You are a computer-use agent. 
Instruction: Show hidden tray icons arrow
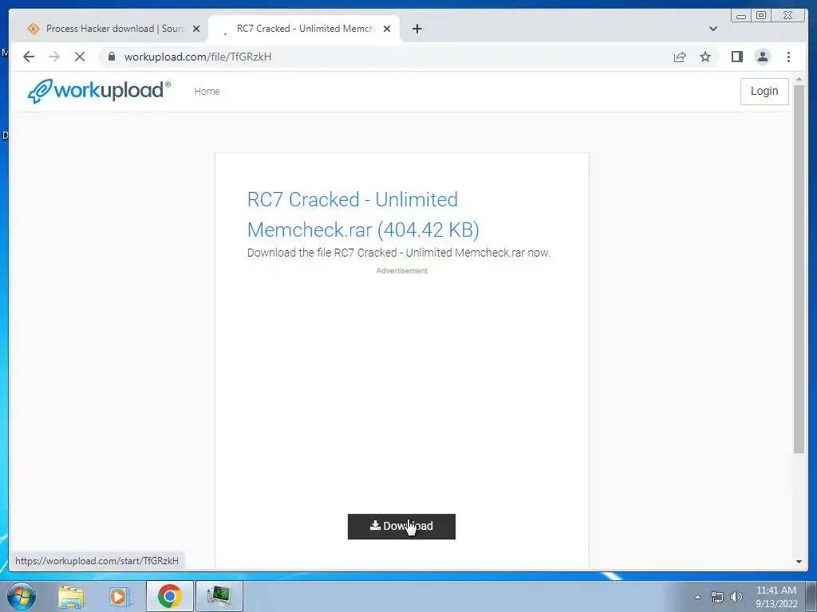[697, 597]
